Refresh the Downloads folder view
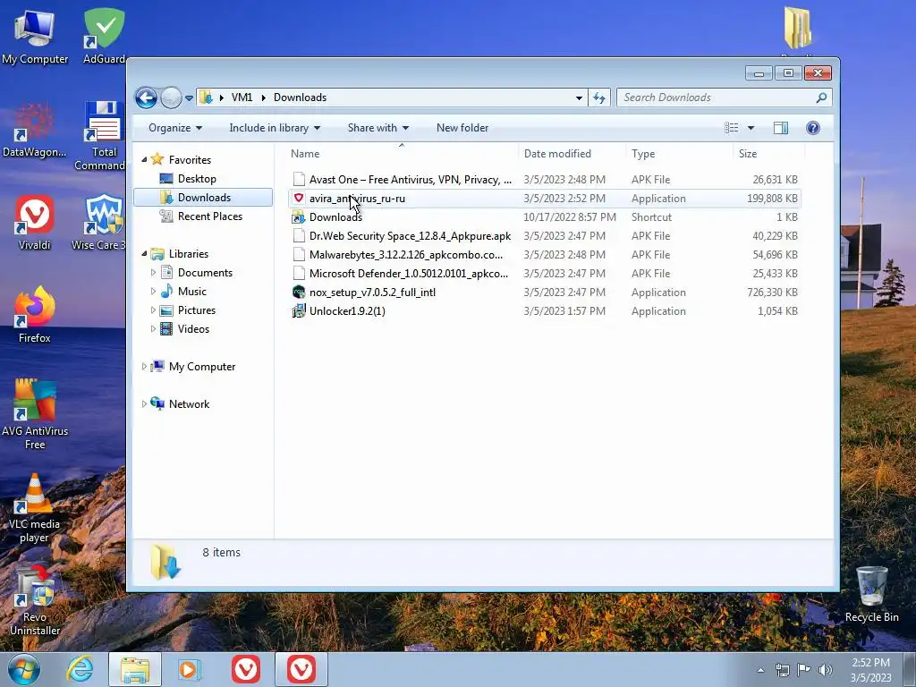Image resolution: width=916 pixels, height=687 pixels. pos(599,98)
